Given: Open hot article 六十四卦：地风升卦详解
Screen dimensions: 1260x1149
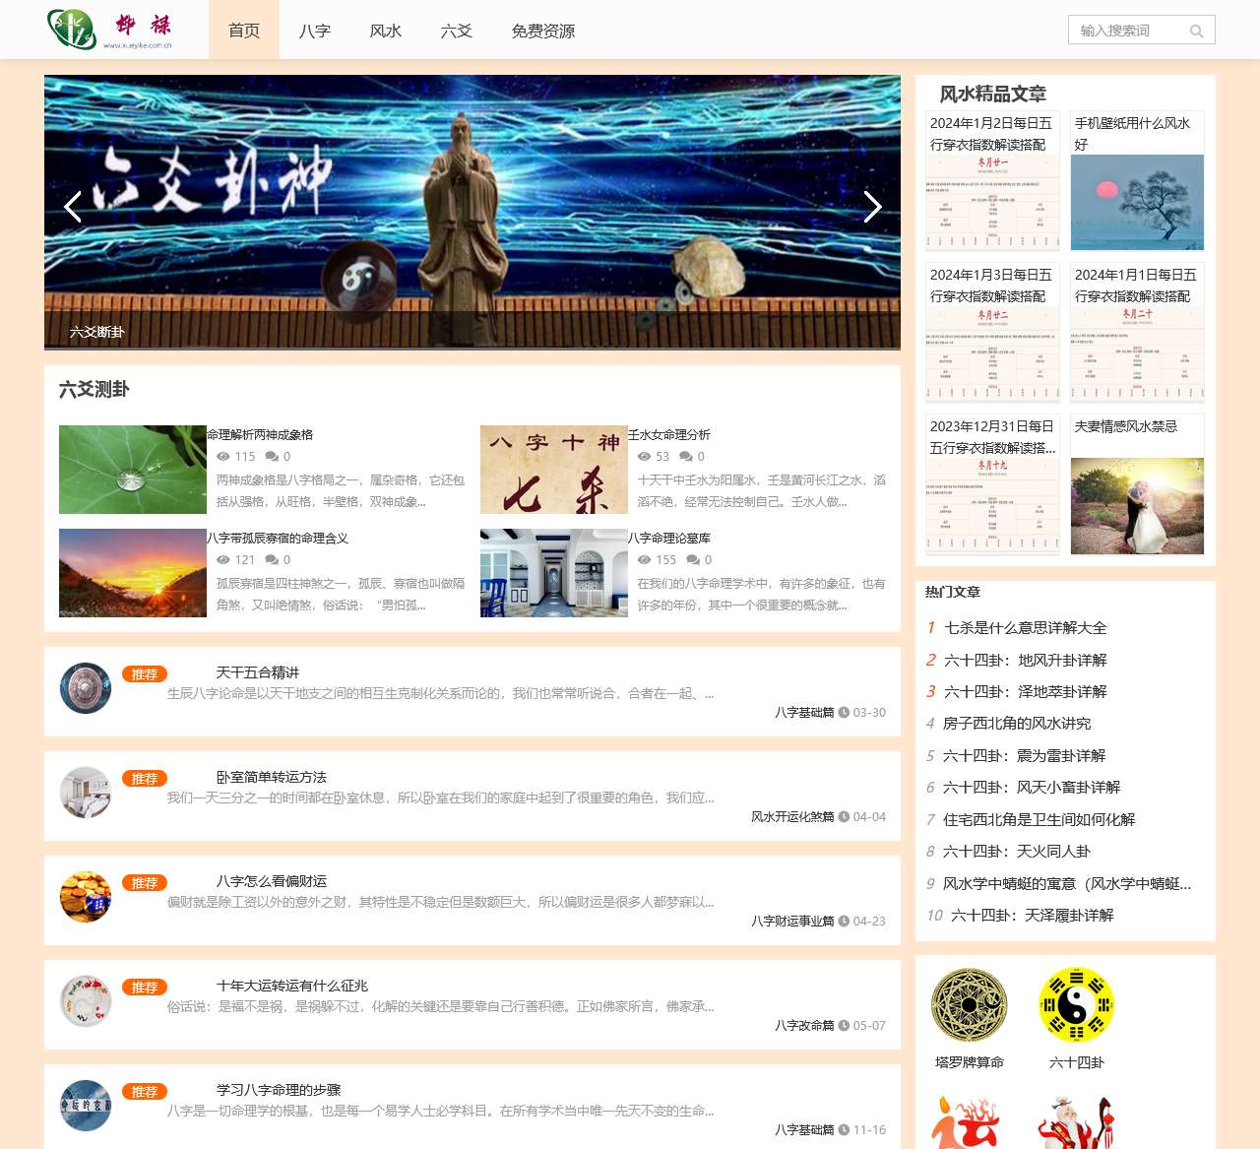Looking at the screenshot, I should [1026, 660].
